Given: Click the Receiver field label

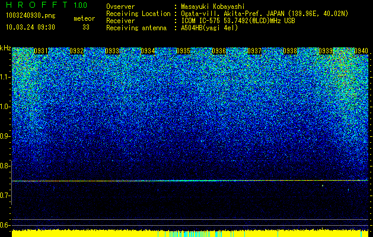Looking at the screenshot, I should tap(120, 21).
